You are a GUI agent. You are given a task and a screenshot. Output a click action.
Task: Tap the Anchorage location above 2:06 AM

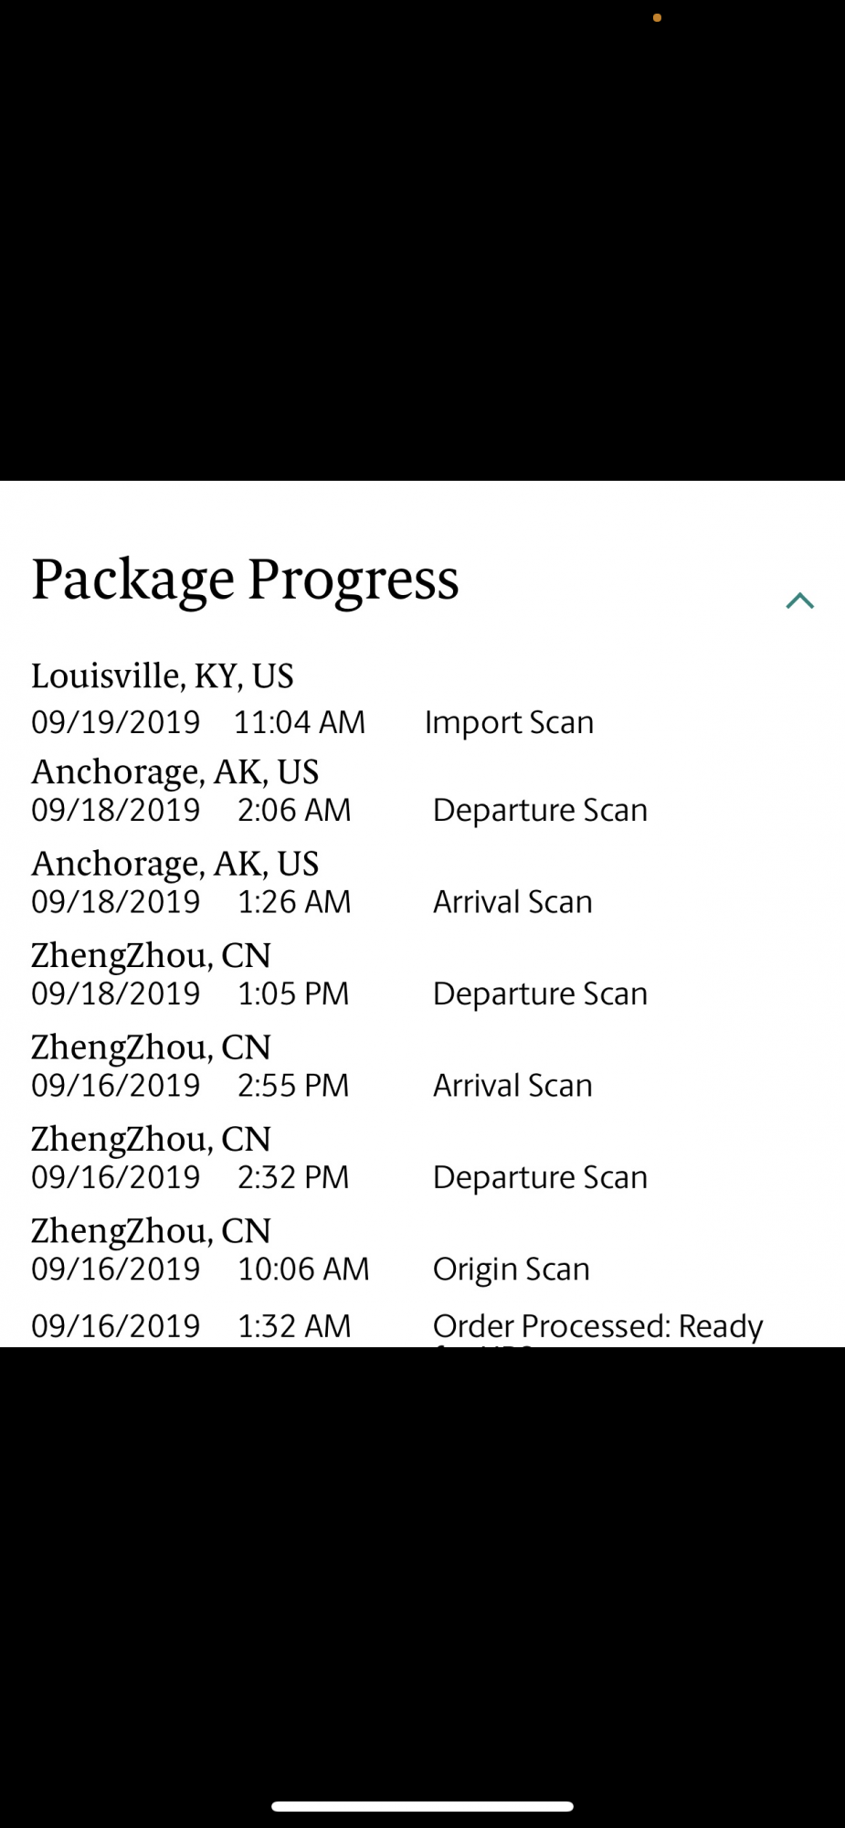[x=175, y=772]
